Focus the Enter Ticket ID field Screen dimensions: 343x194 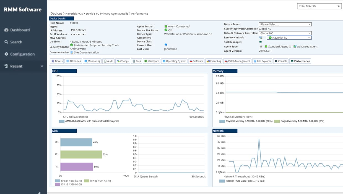coord(319,6)
